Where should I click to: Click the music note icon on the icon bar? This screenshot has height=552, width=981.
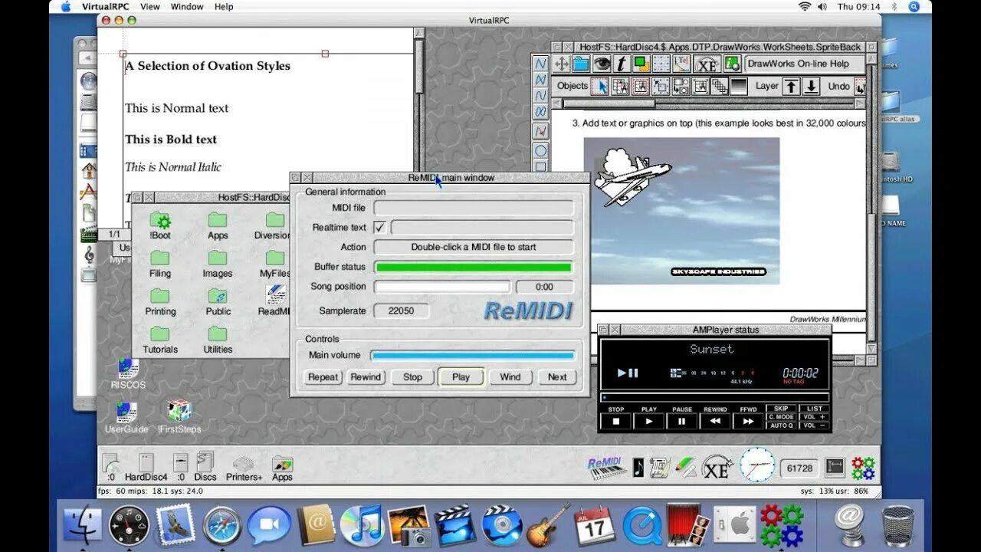pos(638,468)
